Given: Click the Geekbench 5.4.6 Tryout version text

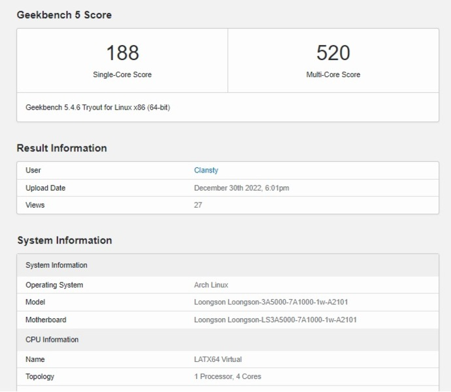Looking at the screenshot, I should click(x=98, y=107).
